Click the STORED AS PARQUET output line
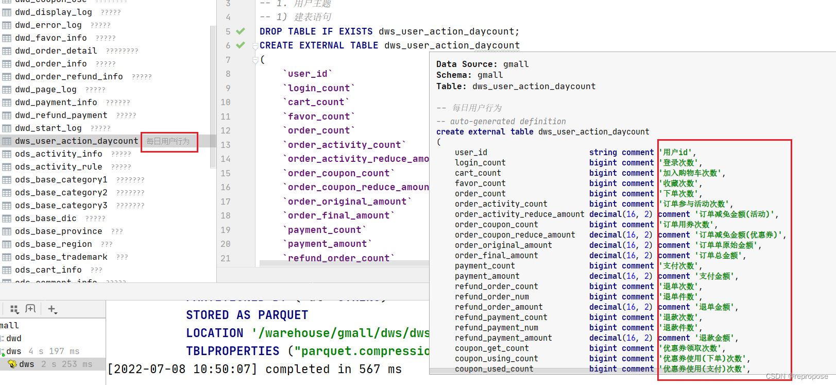Image resolution: width=836 pixels, height=385 pixels. click(x=247, y=315)
